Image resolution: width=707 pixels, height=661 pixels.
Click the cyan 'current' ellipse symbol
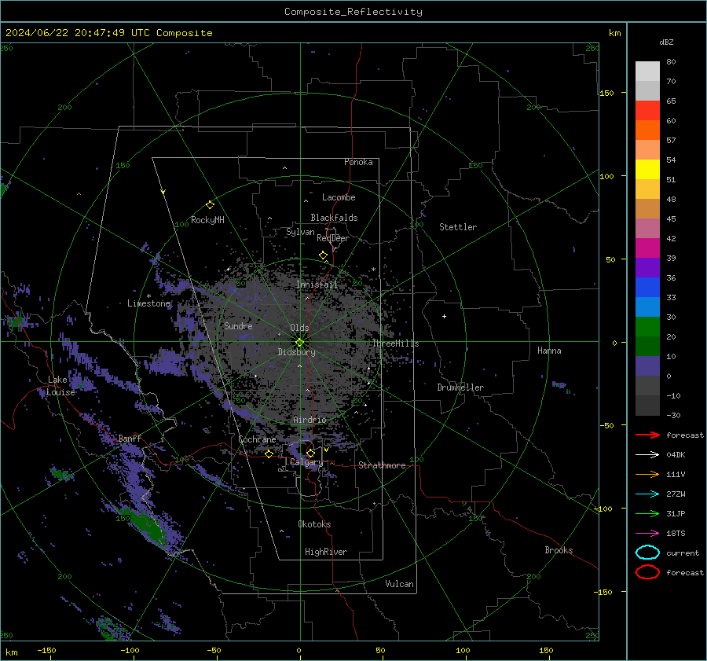pyautogui.click(x=647, y=553)
